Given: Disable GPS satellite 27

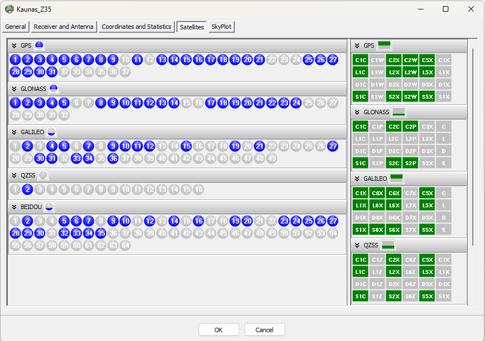Looking at the screenshot, I should (333, 60).
